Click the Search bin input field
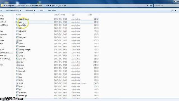179x101 pixels. pos(166,6)
